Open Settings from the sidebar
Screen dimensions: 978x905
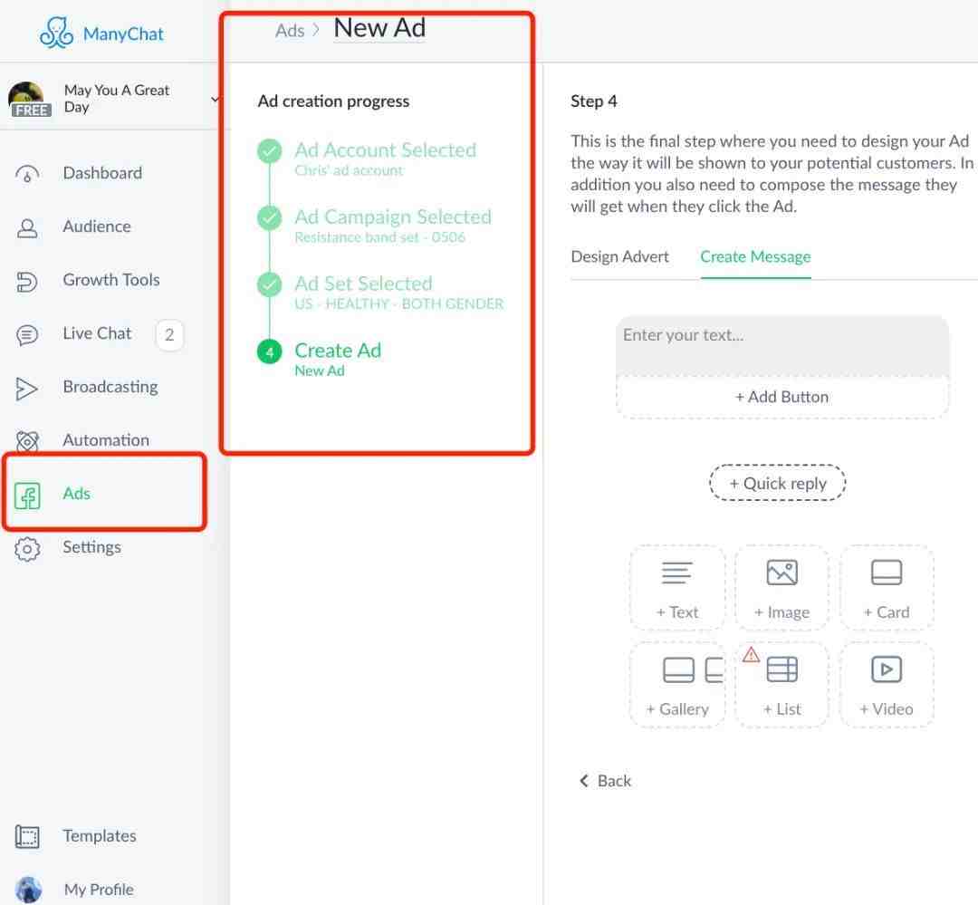91,547
